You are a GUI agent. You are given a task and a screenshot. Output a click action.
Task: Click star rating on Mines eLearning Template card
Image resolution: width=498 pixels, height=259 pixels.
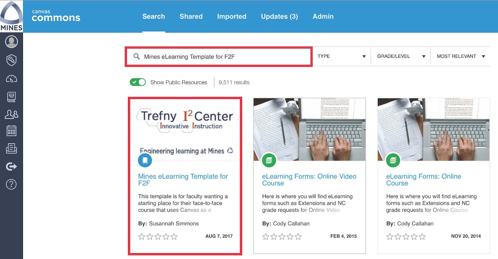click(x=158, y=237)
